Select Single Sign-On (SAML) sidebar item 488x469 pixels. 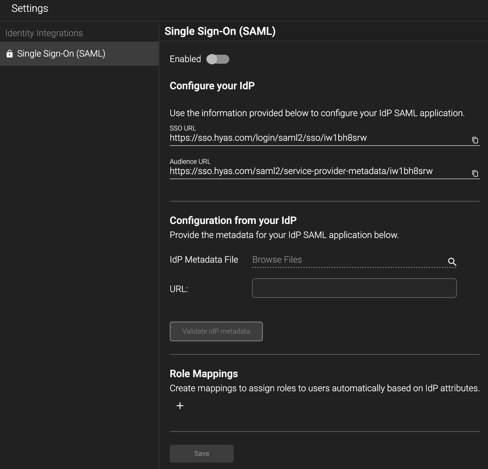[x=61, y=54]
